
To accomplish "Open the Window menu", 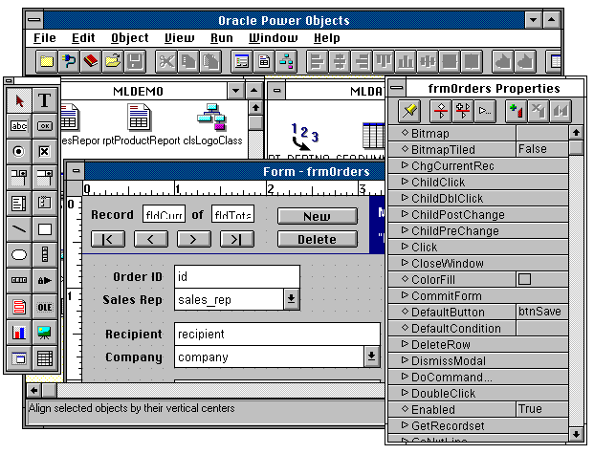I will [x=273, y=38].
